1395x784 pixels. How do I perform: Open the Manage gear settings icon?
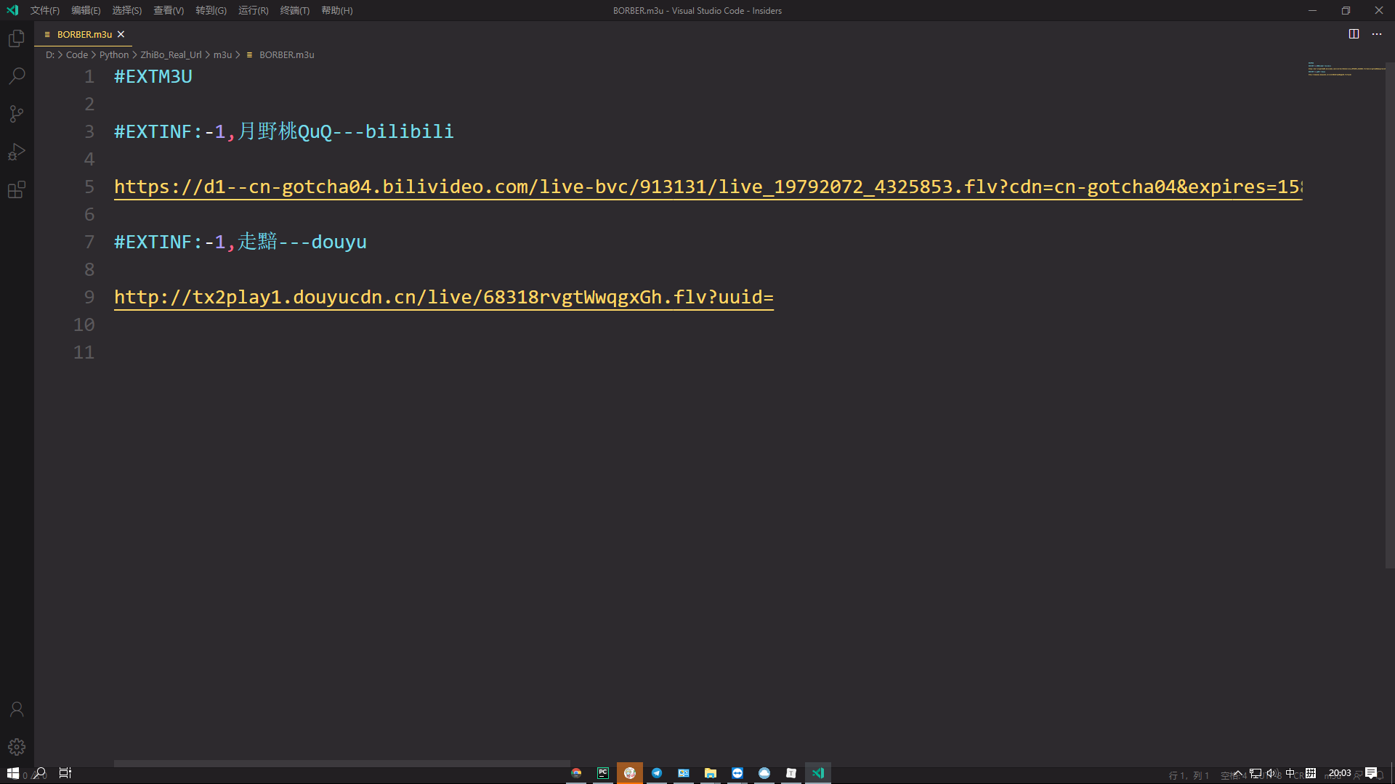(17, 747)
